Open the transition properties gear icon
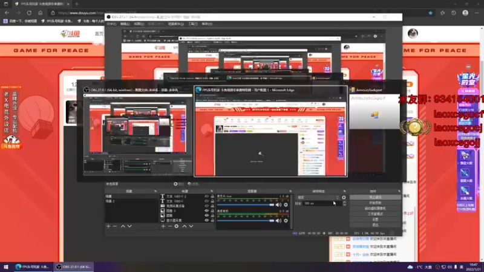484x272 pixels. [x=344, y=198]
